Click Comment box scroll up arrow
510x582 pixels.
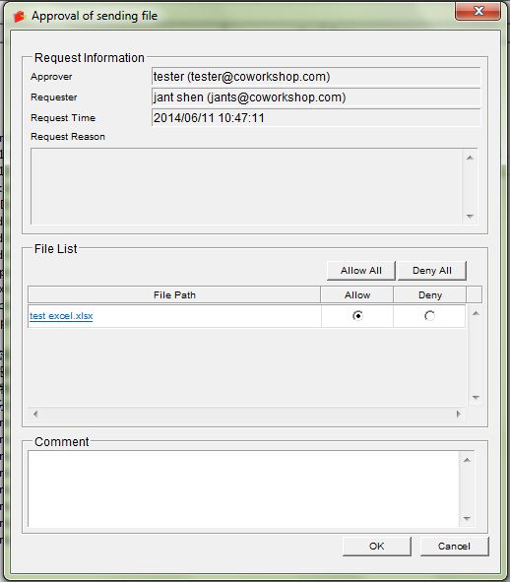point(467,460)
